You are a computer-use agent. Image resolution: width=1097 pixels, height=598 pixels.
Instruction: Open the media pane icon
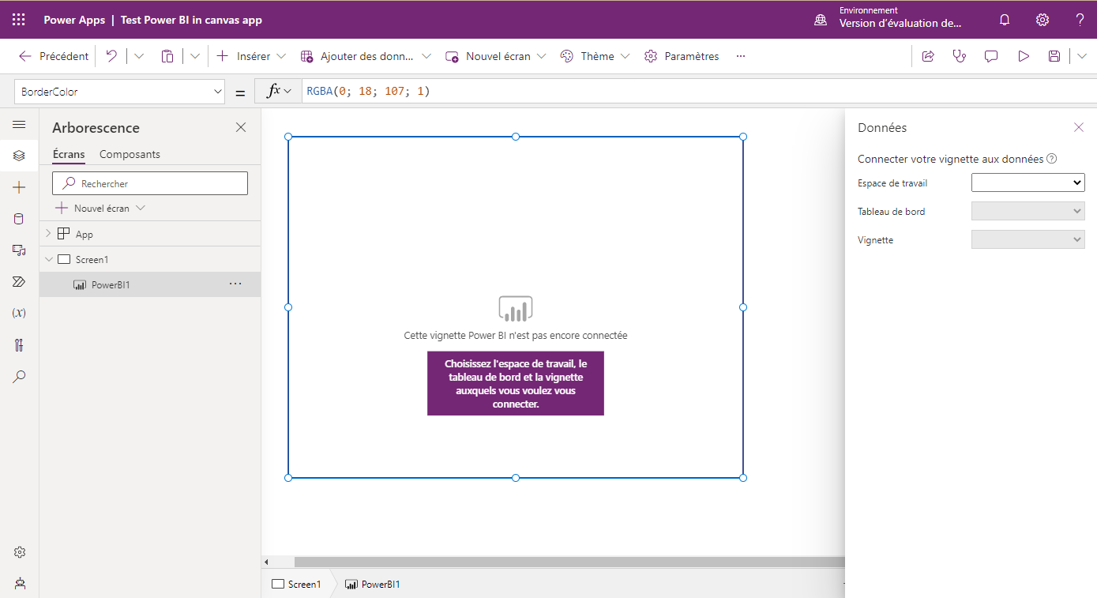pos(19,250)
